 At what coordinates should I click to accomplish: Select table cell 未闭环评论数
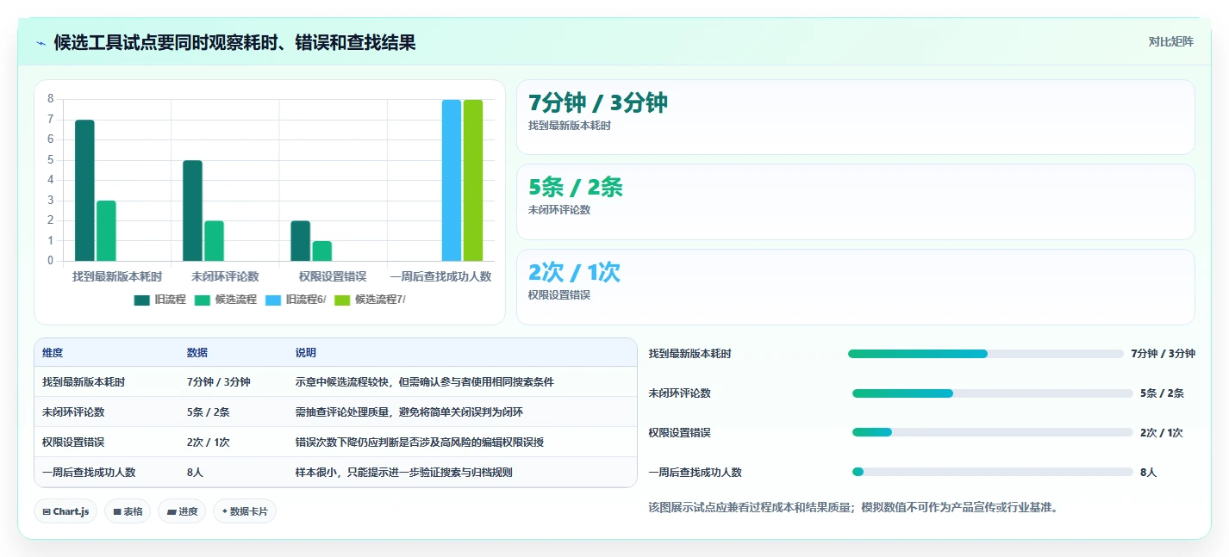(x=73, y=412)
